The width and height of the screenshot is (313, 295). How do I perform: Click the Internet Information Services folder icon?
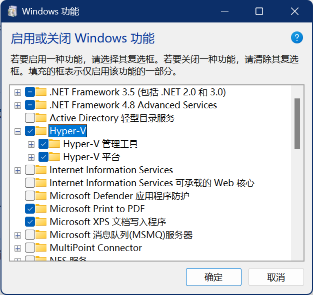click(41, 170)
